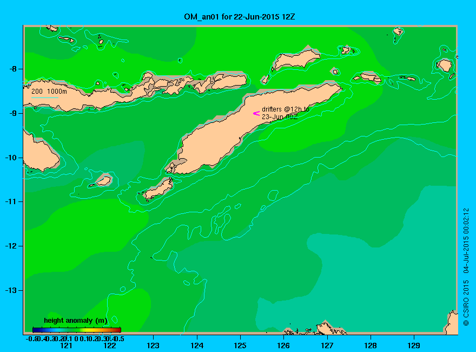Click the 128 longitude axis label
The width and height of the screenshot is (476, 352).
(x=371, y=346)
